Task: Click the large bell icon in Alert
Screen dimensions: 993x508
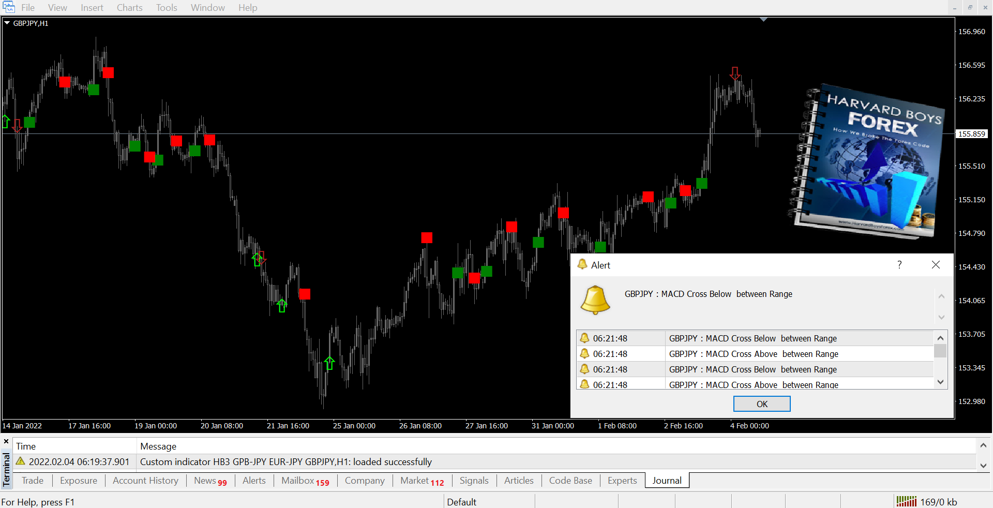Action: coord(595,300)
